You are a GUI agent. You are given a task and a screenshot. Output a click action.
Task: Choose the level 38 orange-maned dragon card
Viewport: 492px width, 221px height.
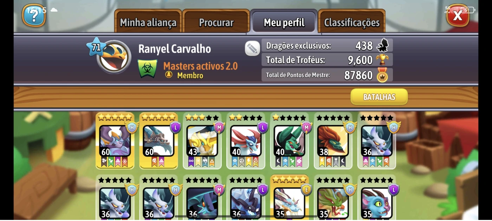[333, 141]
